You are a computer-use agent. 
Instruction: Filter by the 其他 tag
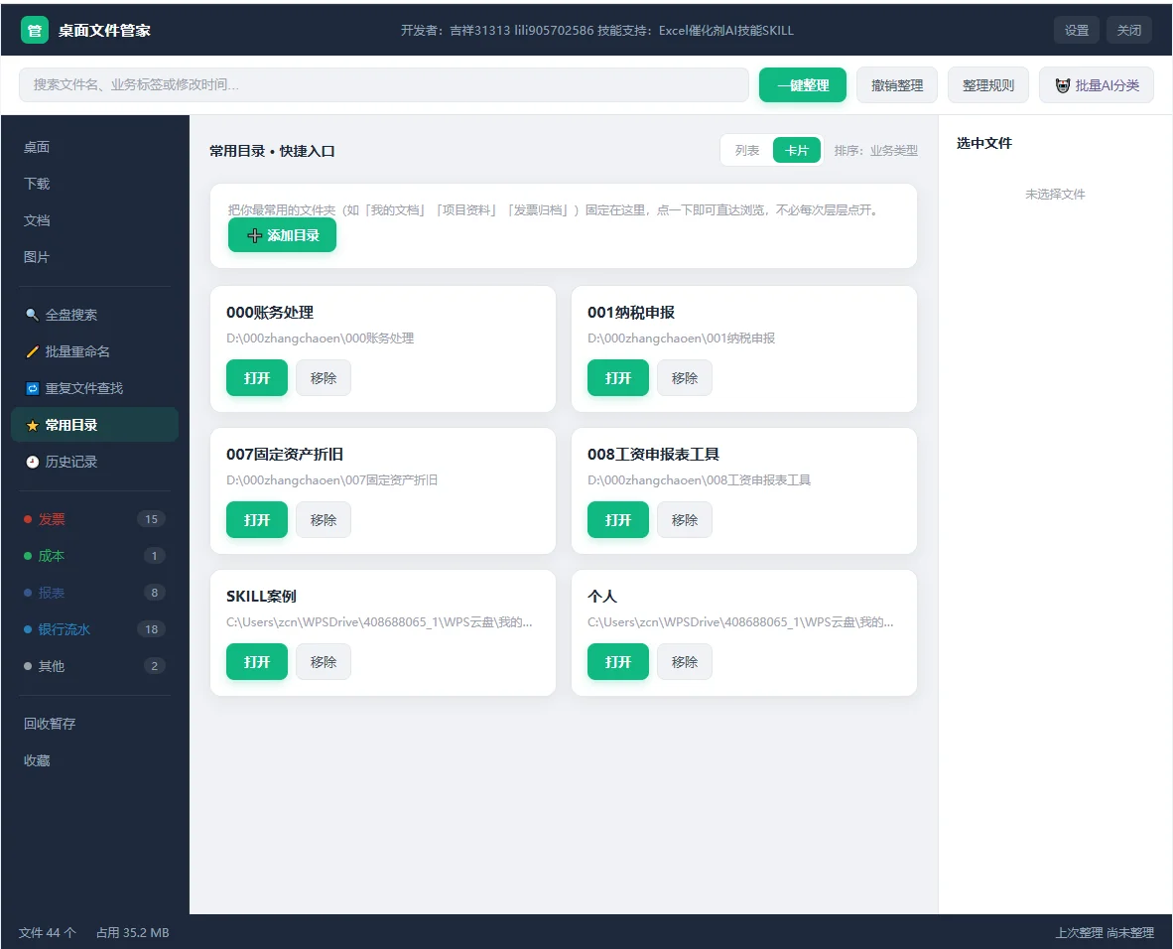click(95, 665)
